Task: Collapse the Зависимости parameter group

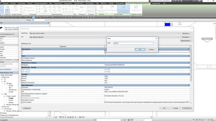Action: [x=189, y=49]
